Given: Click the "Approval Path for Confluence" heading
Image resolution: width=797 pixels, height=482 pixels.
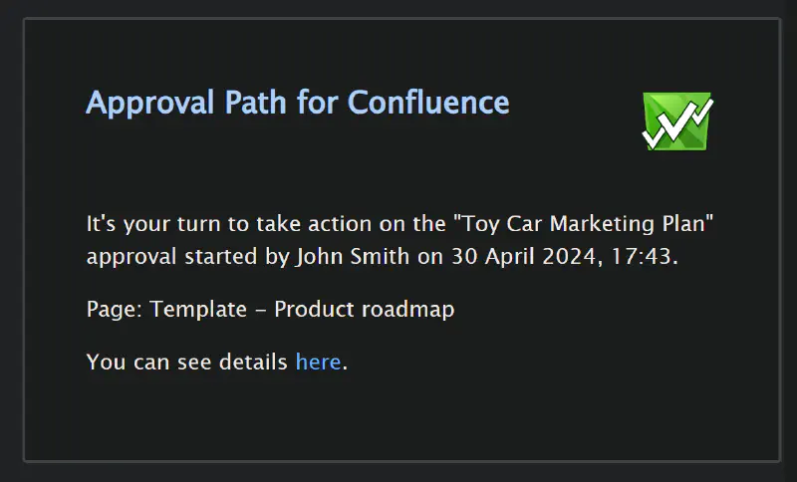Looking at the screenshot, I should (298, 104).
